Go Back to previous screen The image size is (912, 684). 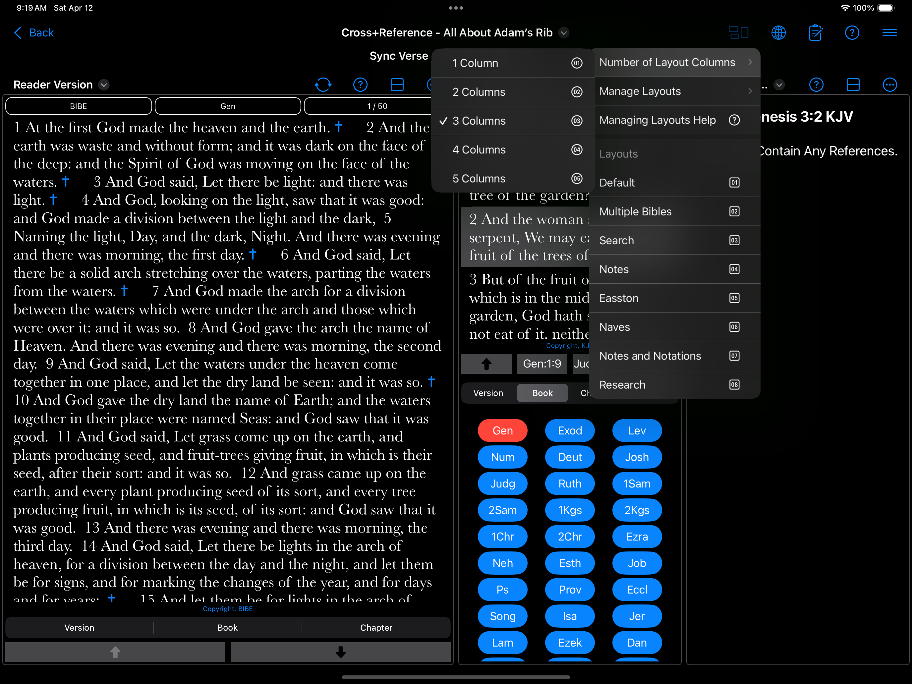[x=34, y=32]
